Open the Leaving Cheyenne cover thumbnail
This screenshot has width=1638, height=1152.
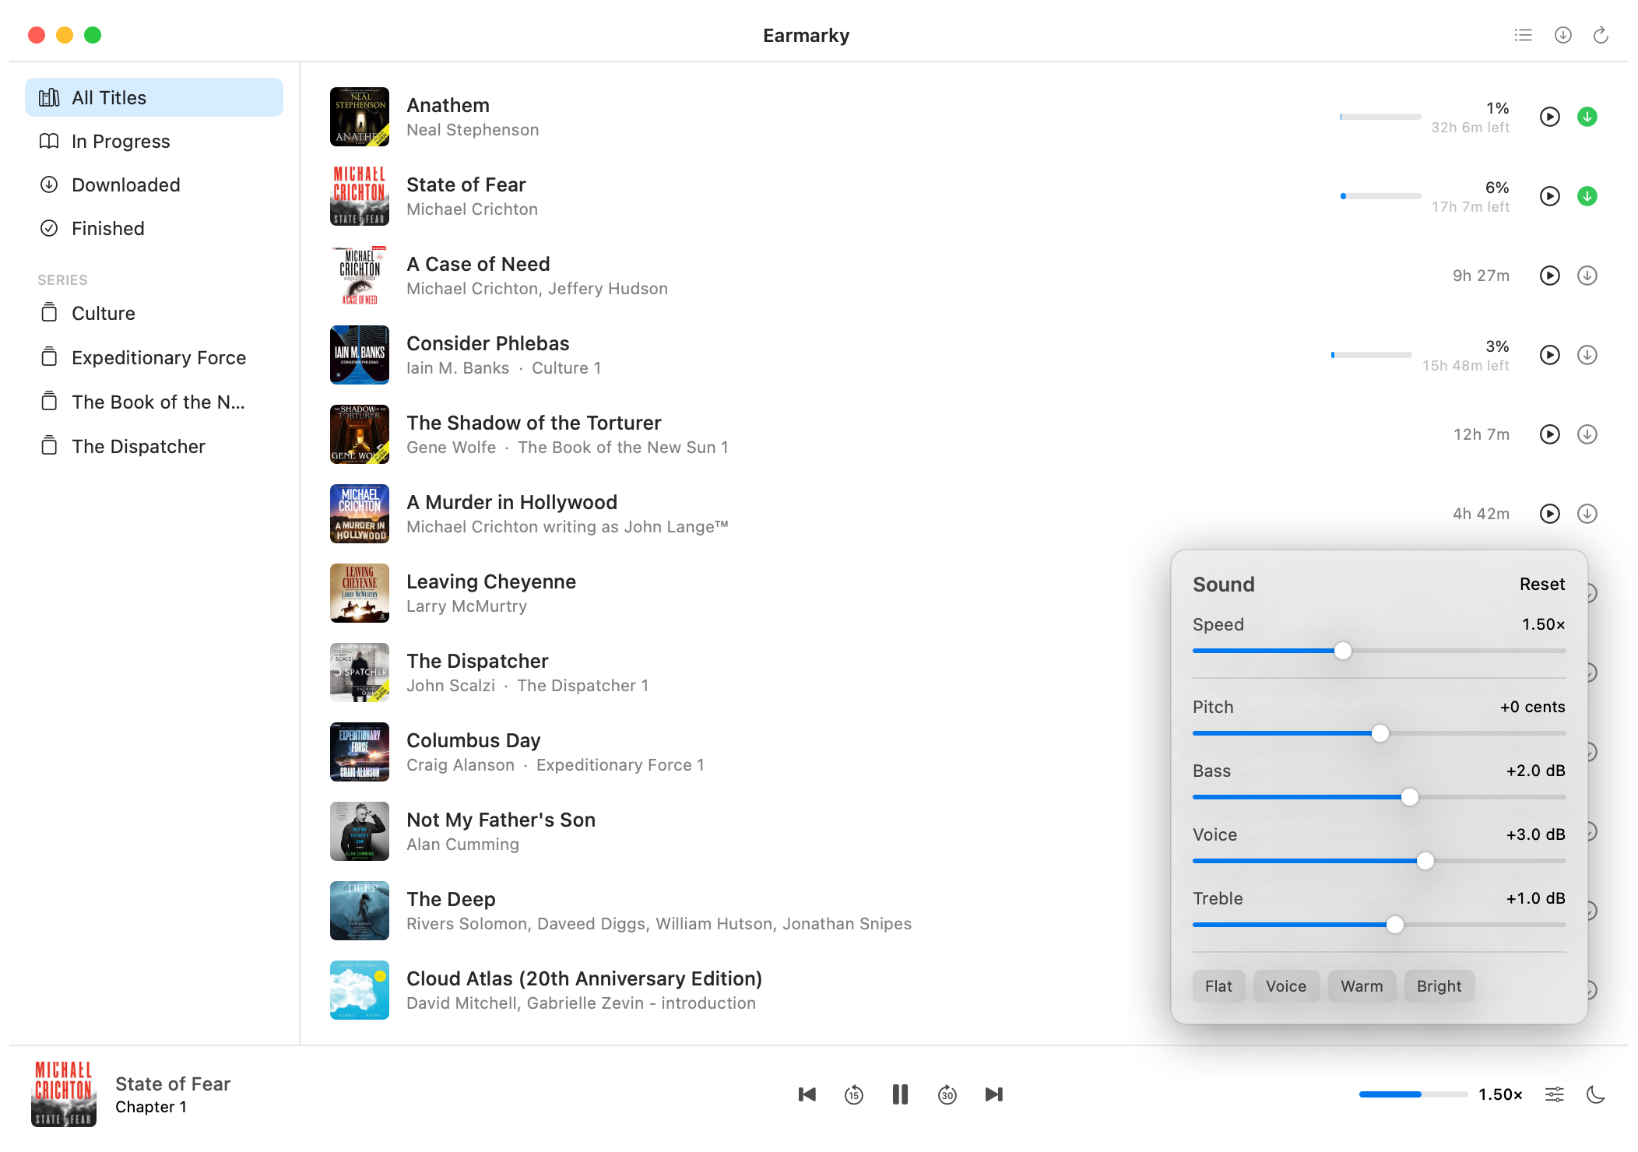tap(359, 593)
